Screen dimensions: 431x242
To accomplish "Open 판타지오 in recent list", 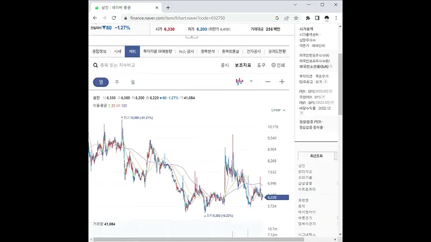I will [x=305, y=171].
